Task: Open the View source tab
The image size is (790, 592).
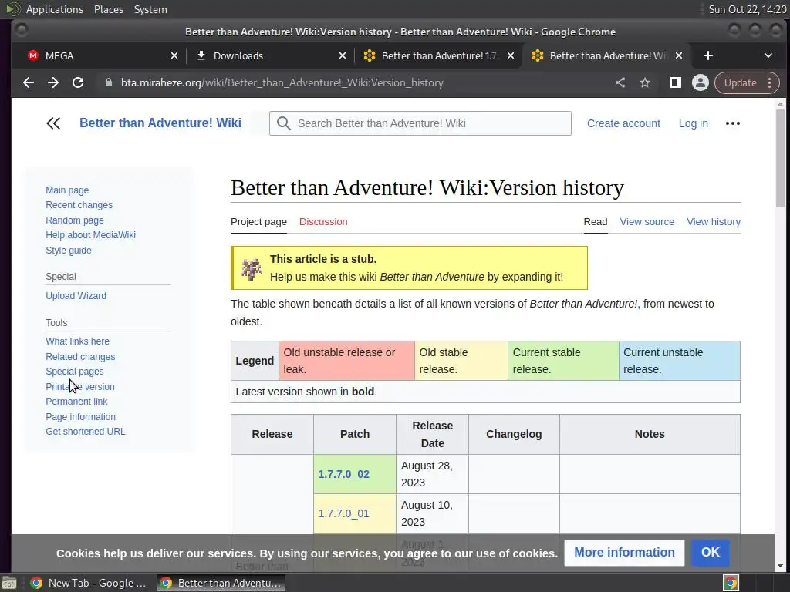Action: 647,222
